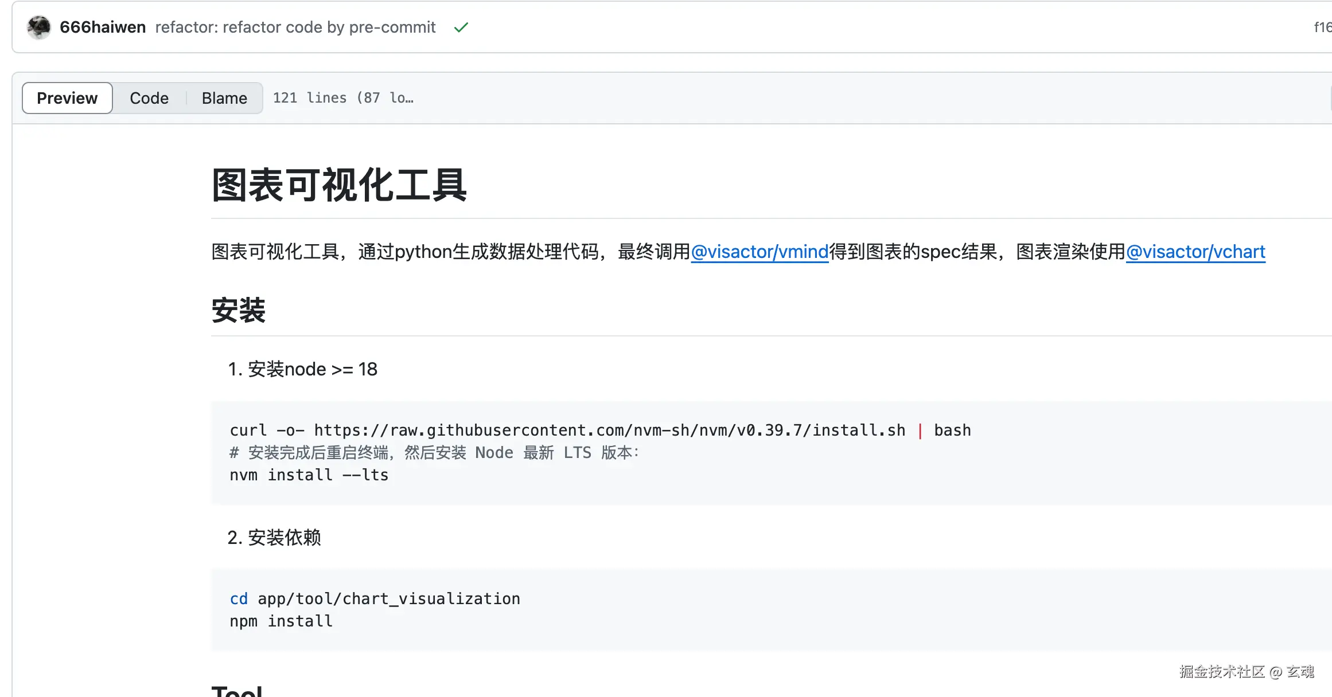Click the 121 lines file info text
This screenshot has width=1332, height=697.
[343, 98]
